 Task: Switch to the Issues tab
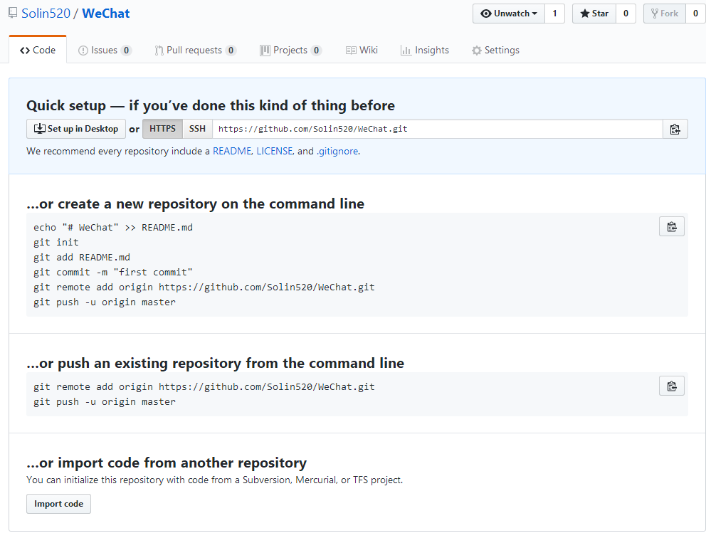click(x=105, y=50)
